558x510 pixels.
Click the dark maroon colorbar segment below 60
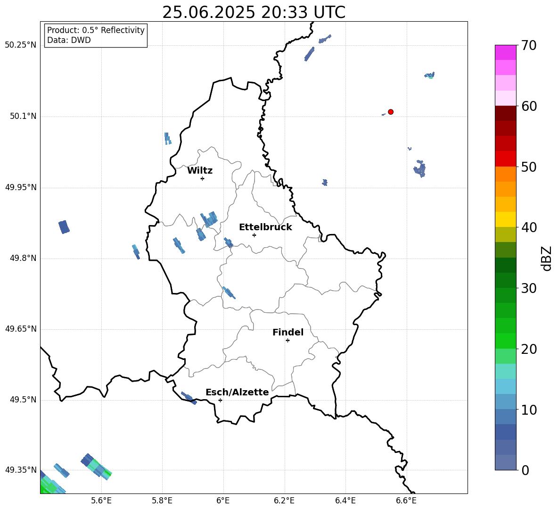coord(506,113)
